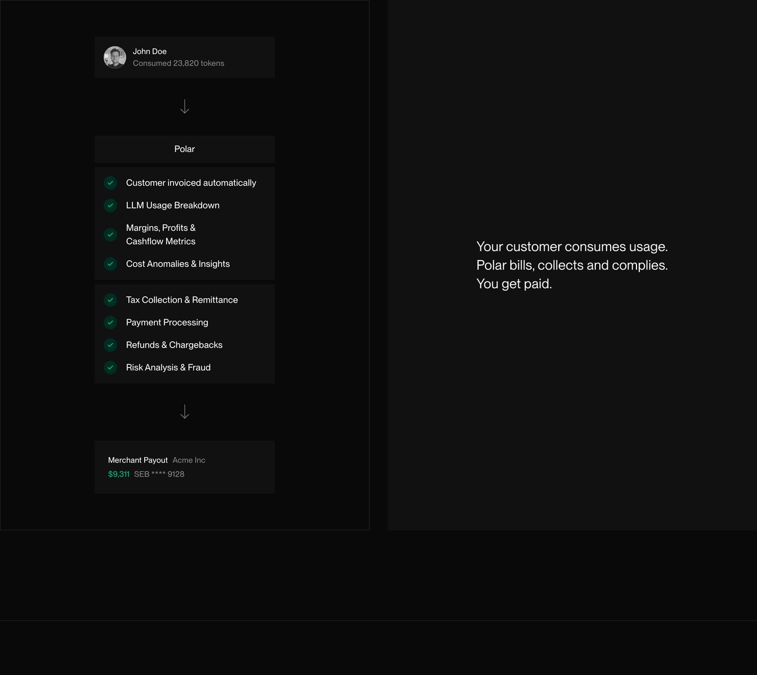Image resolution: width=757 pixels, height=675 pixels.
Task: Click the 'Merchant Payout' label
Action: coord(138,460)
